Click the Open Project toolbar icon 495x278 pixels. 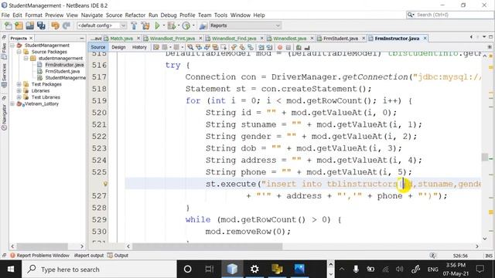pyautogui.click(x=30, y=25)
